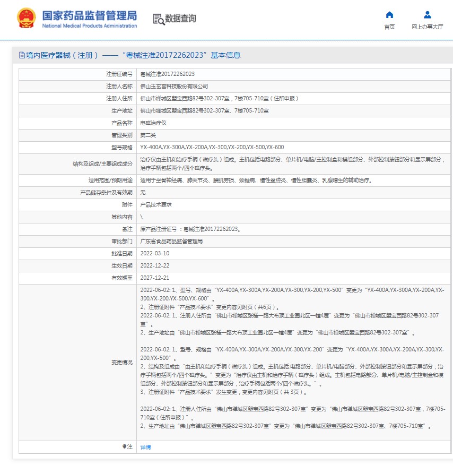Open 网上办事大厅 menu label
453x465 pixels.
(x=427, y=27)
